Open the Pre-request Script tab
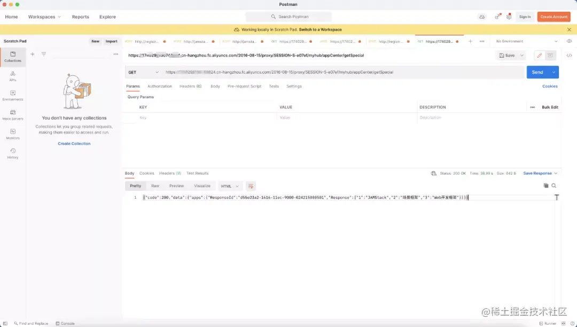The height and width of the screenshot is (327, 577). 244,87
